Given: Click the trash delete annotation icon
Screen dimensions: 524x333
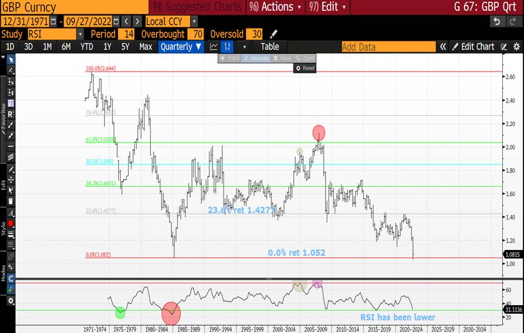Looking at the screenshot, I should click(x=11, y=201).
